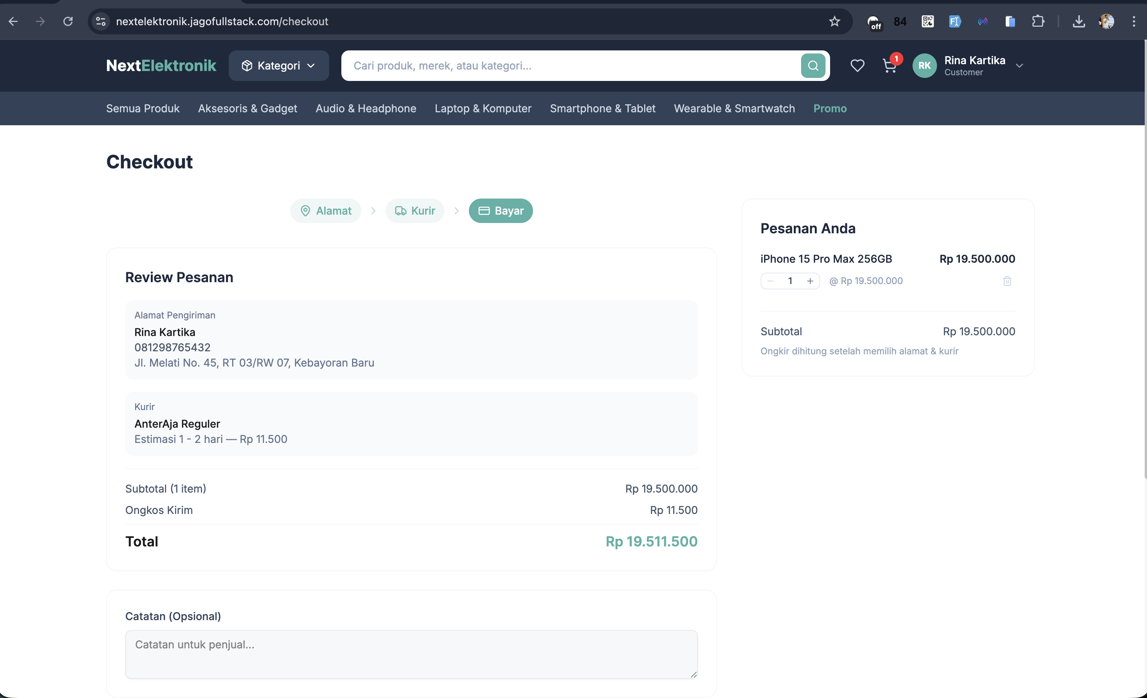Go forward in browser history
This screenshot has height=698, width=1147.
40,21
